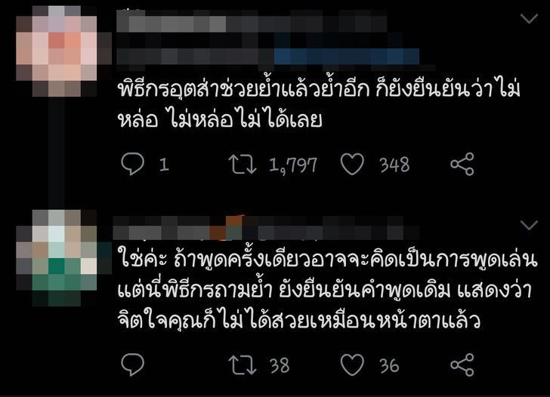550x397 pixels.
Task: Share the top tweet via its share icon
Action: coord(462,164)
